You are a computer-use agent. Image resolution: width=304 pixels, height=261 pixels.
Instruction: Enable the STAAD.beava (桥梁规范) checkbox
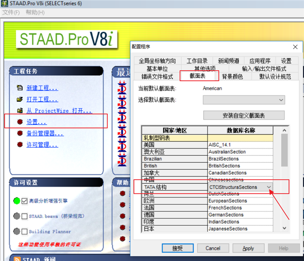point(24,216)
